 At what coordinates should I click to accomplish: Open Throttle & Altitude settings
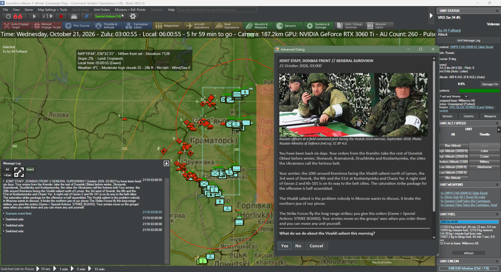(108, 26)
